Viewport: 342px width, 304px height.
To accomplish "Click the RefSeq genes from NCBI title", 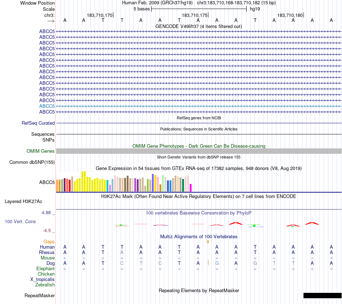I will pos(199,118).
